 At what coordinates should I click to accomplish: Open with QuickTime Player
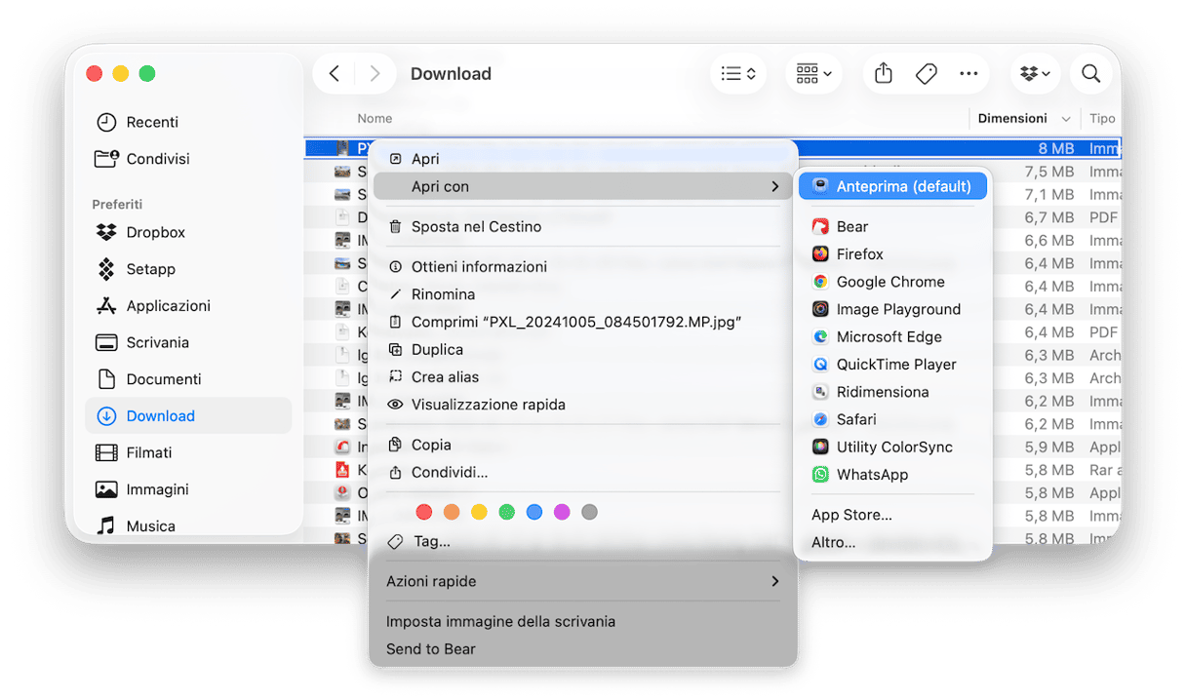[892, 365]
